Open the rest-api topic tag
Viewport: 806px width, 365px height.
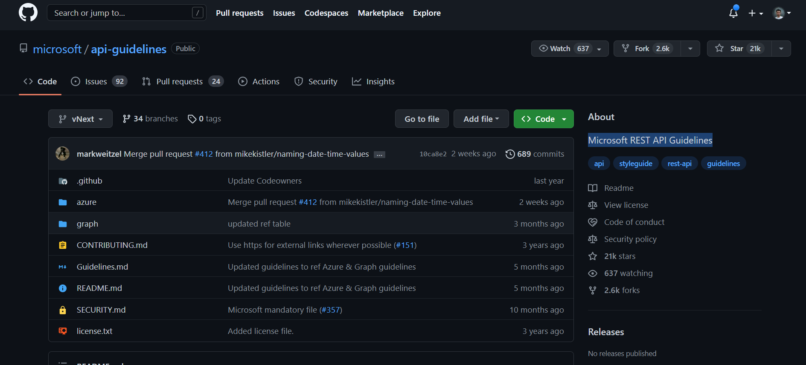coord(680,164)
